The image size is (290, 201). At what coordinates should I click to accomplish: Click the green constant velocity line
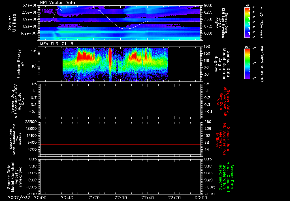(120, 180)
